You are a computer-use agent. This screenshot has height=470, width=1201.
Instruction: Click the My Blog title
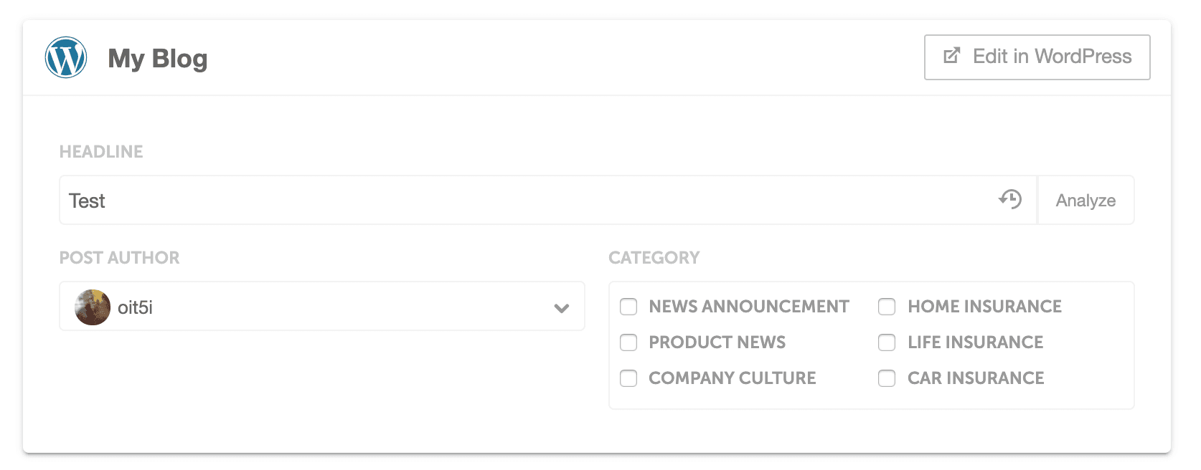[158, 59]
